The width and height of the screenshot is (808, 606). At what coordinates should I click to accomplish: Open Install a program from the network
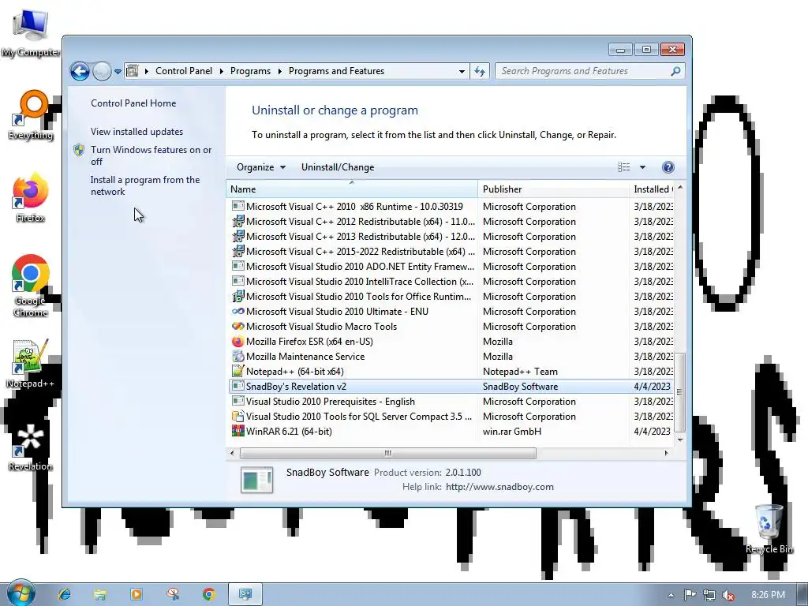[145, 185]
